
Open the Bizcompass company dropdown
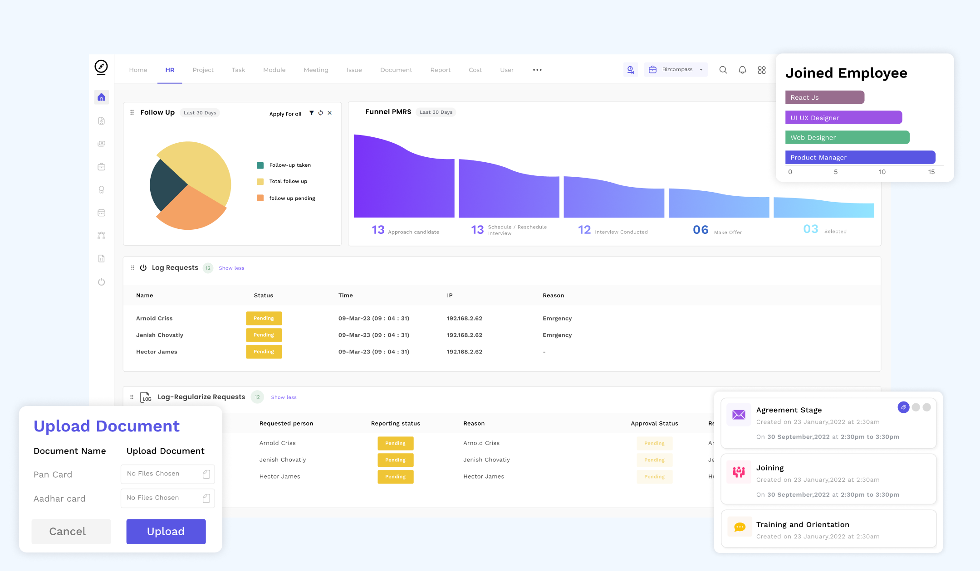click(x=676, y=69)
